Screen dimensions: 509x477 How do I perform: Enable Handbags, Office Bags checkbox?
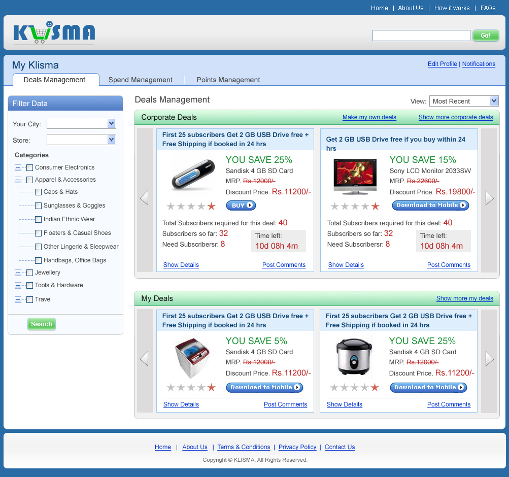[x=38, y=260]
